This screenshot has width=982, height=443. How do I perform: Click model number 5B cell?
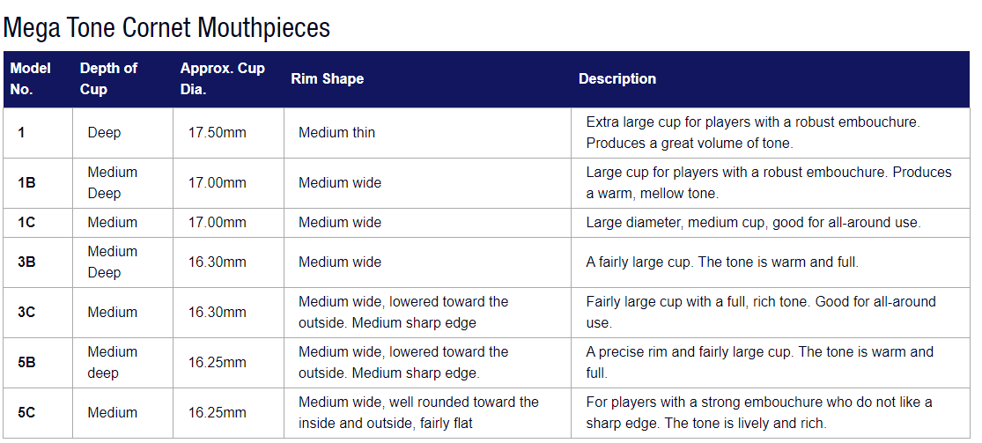coord(26,362)
